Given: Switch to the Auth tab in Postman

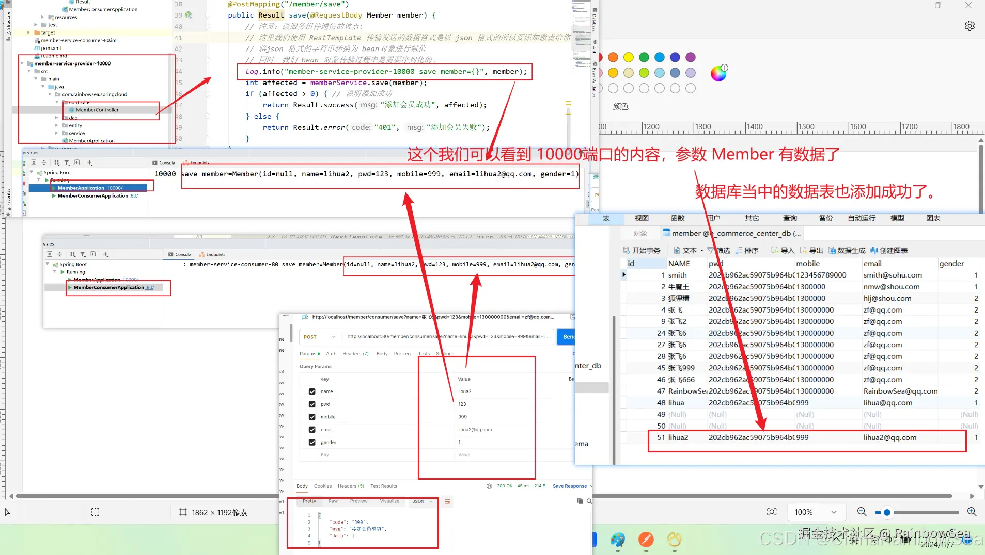Looking at the screenshot, I should click(331, 354).
